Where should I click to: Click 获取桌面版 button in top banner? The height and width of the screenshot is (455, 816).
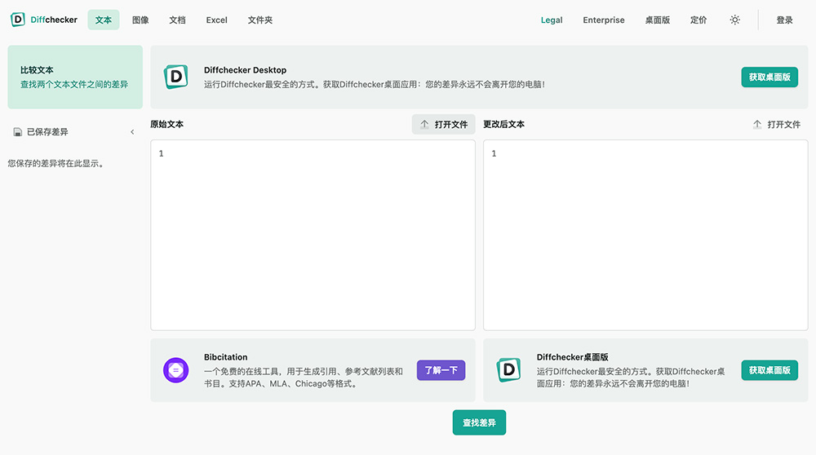coord(769,77)
